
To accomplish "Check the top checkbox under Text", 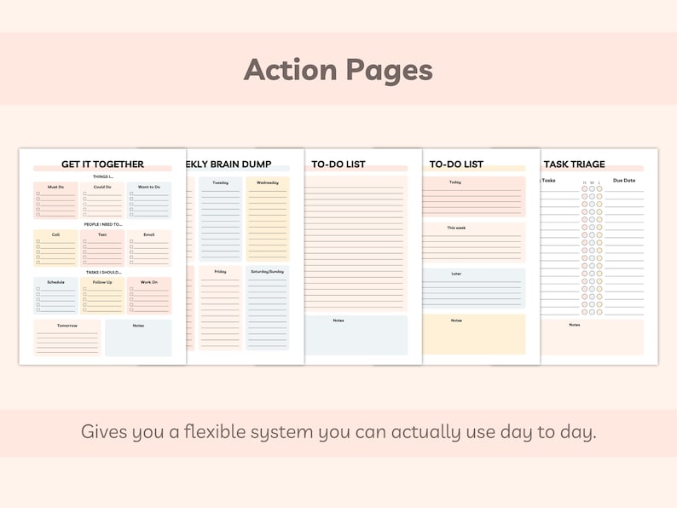I will [x=84, y=242].
